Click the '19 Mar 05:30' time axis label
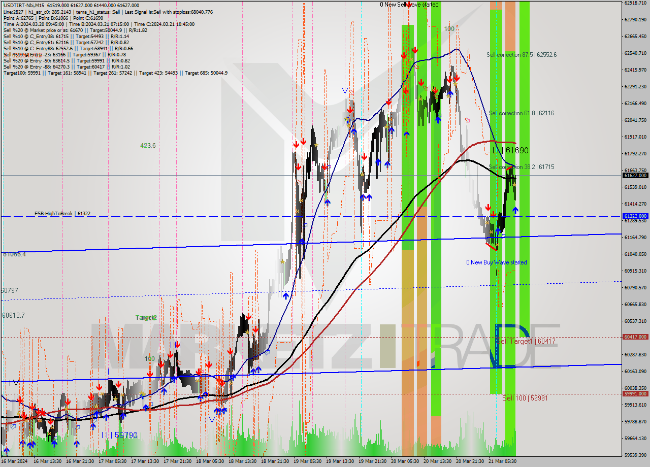The image size is (650, 467). click(x=306, y=461)
